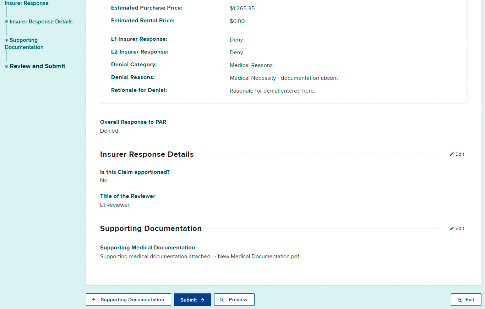Open the Preview of the response
The image size is (485, 309).
pos(234,300)
